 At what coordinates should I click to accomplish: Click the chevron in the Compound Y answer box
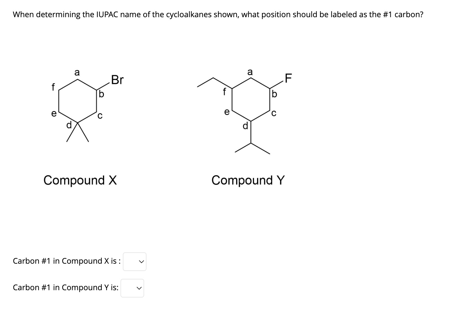[x=139, y=288]
